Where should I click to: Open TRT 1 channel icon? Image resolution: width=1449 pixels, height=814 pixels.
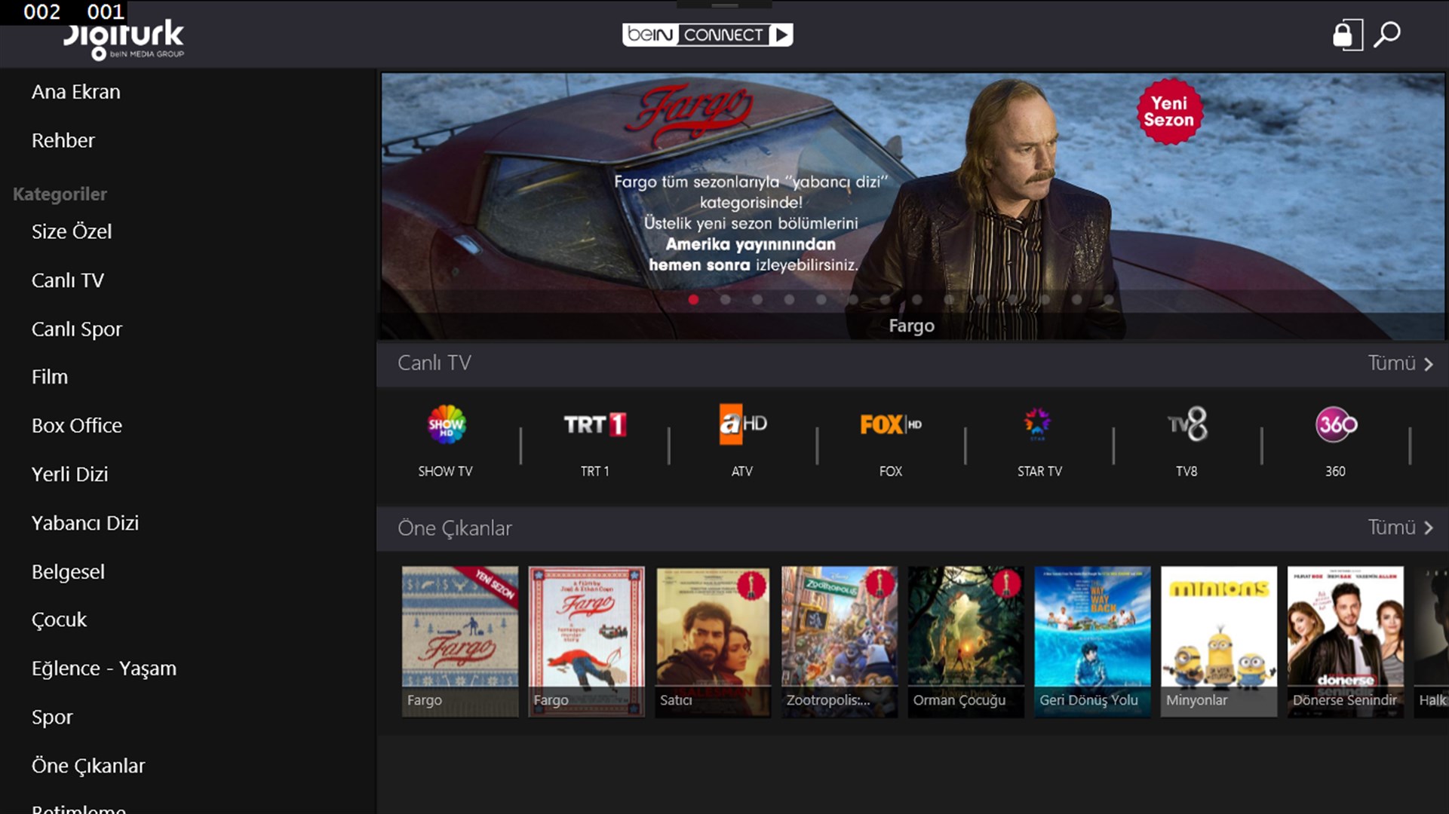pos(595,424)
